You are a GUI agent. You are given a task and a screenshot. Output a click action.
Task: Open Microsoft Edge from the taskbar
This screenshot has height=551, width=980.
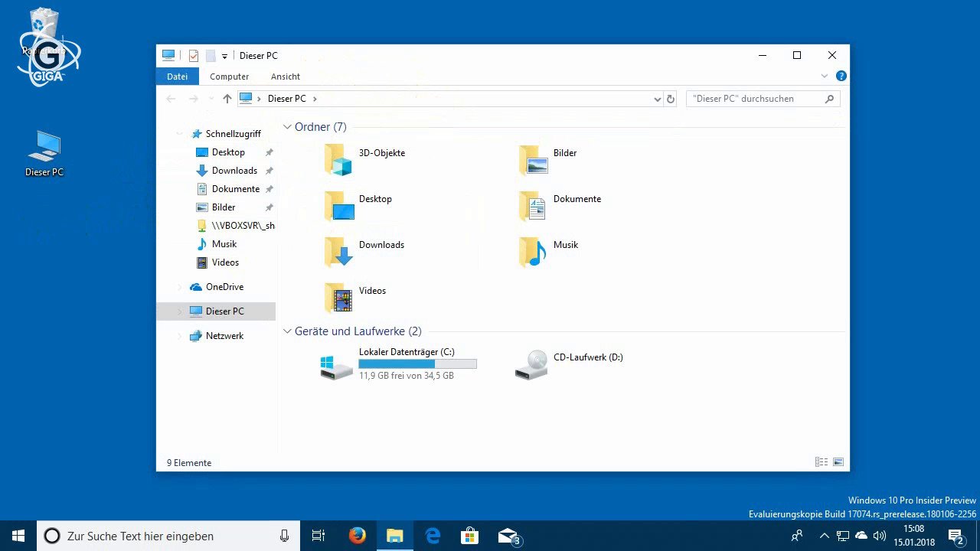tap(433, 536)
